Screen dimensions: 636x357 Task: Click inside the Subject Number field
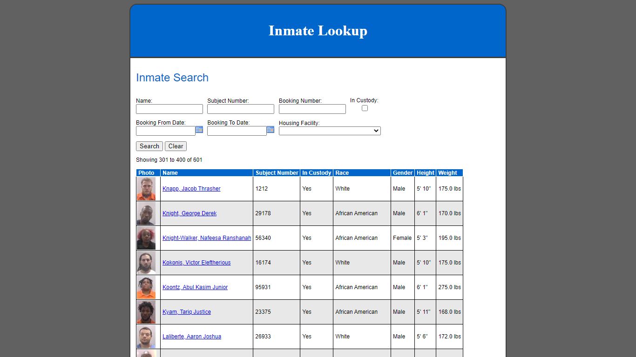(240, 109)
